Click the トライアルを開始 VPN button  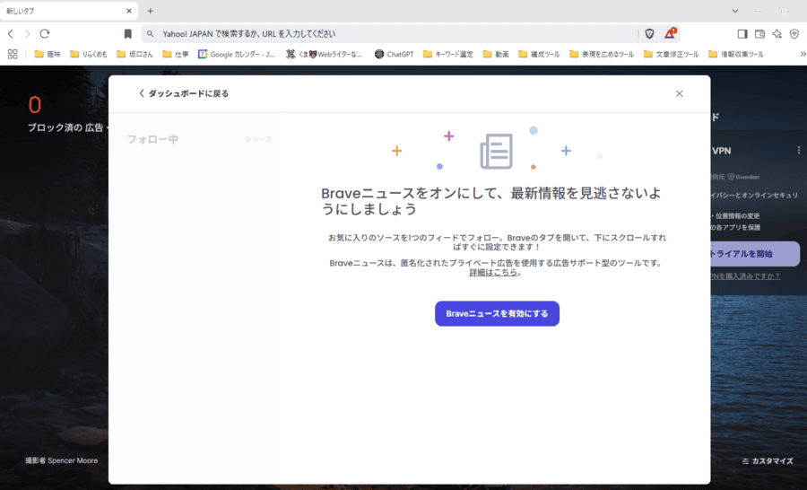(754, 253)
